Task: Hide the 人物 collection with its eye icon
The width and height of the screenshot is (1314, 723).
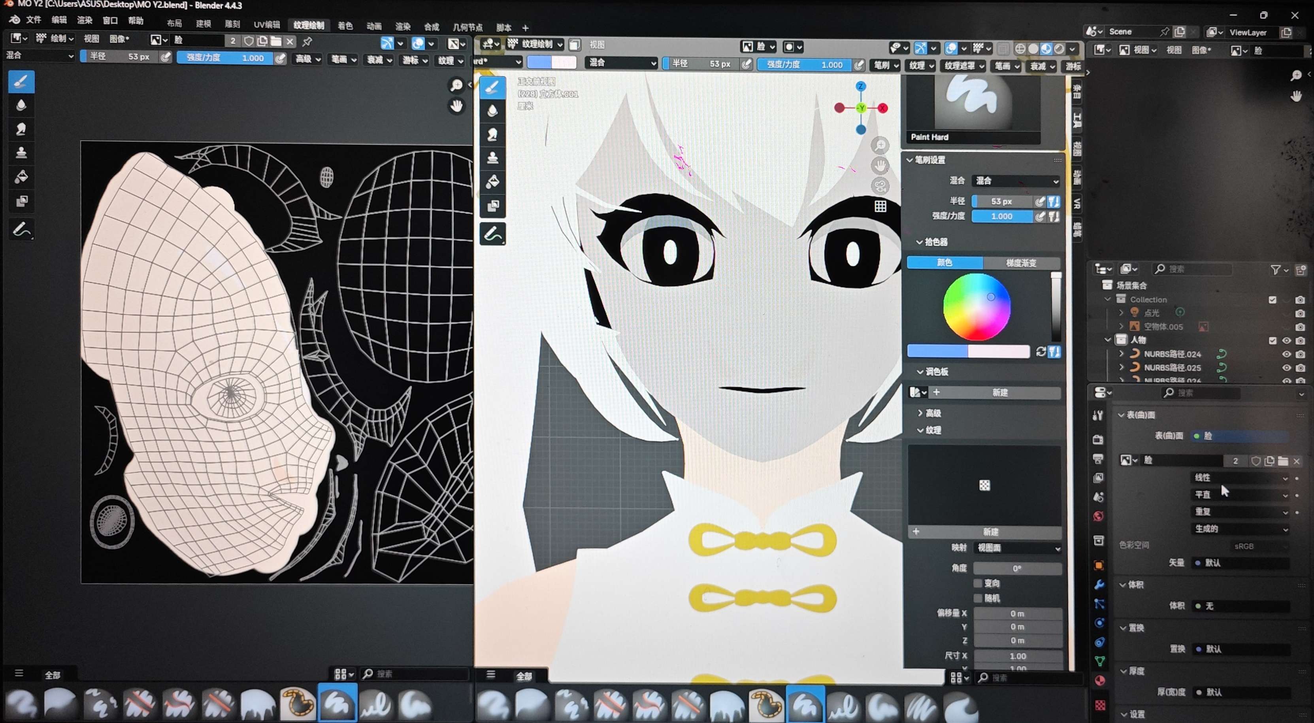Action: pos(1286,340)
